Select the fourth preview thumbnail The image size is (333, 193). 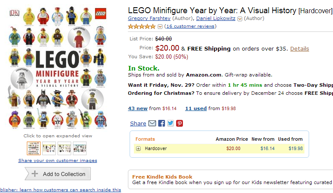tap(80, 148)
